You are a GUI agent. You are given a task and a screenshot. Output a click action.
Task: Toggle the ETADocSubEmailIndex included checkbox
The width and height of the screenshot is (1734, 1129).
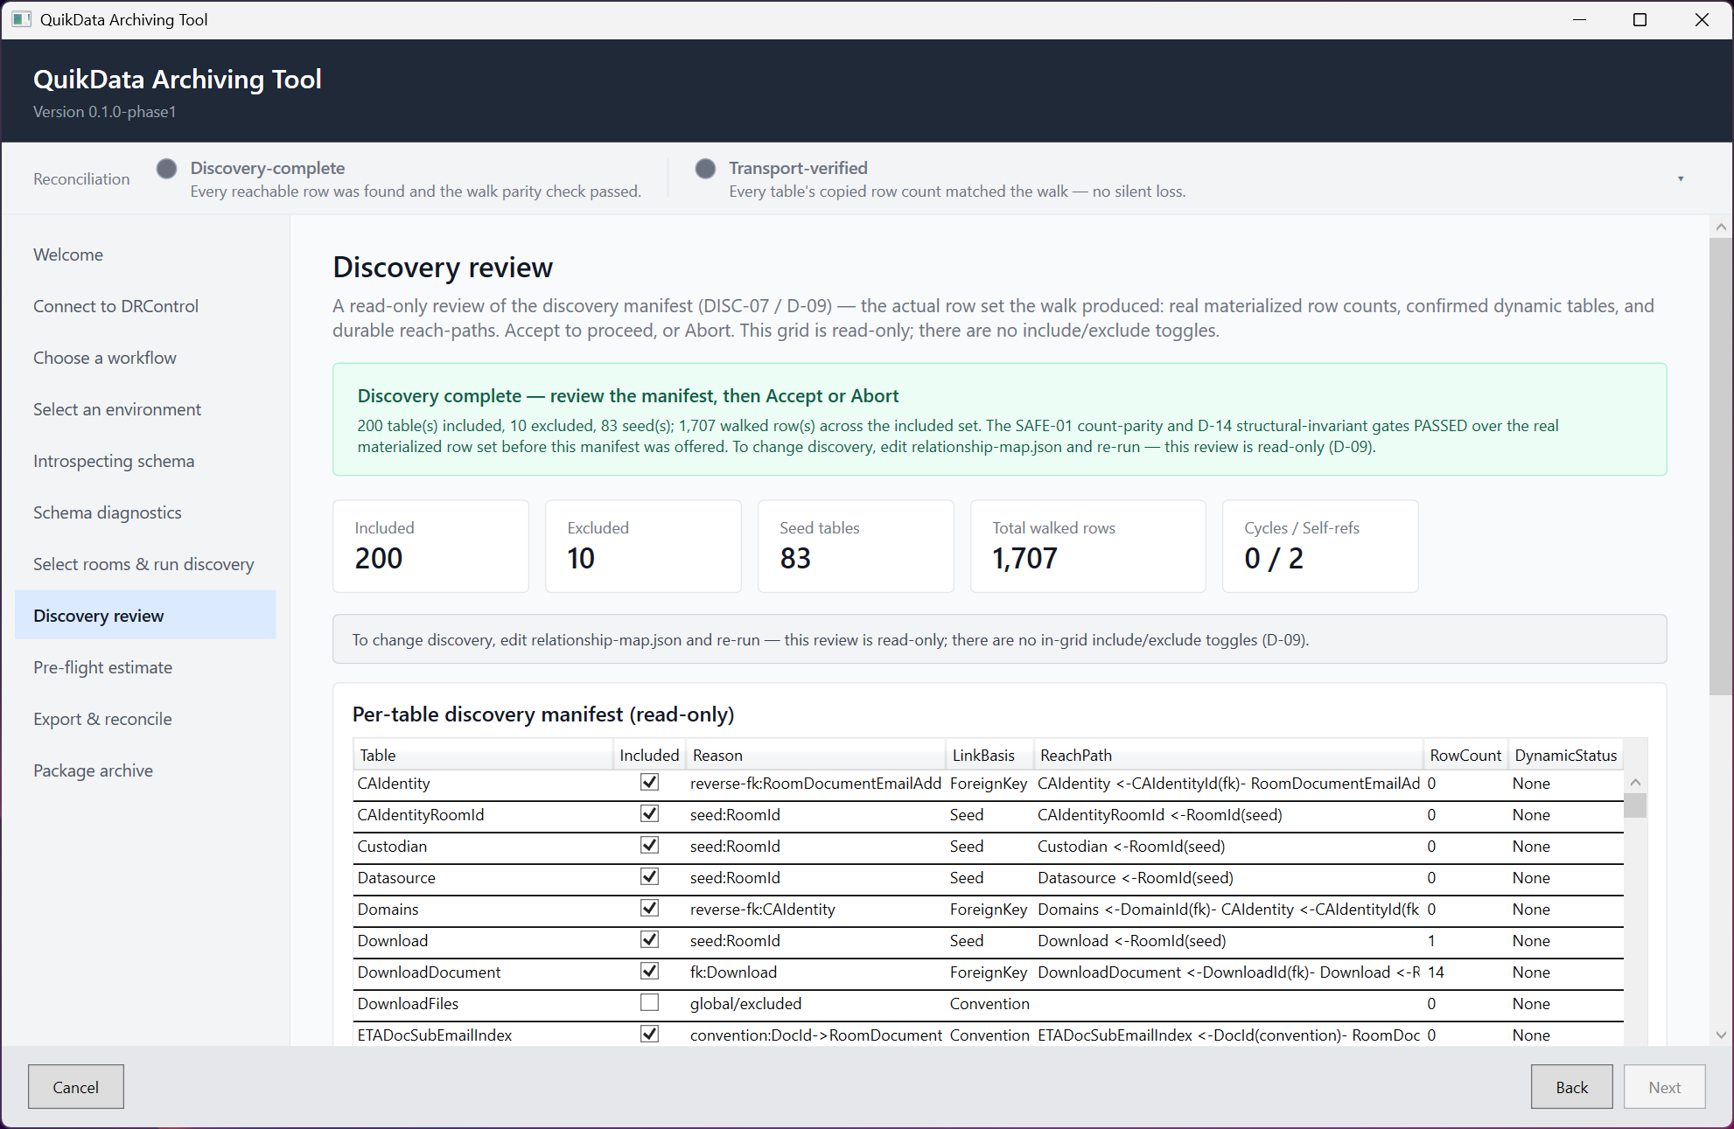point(649,1035)
